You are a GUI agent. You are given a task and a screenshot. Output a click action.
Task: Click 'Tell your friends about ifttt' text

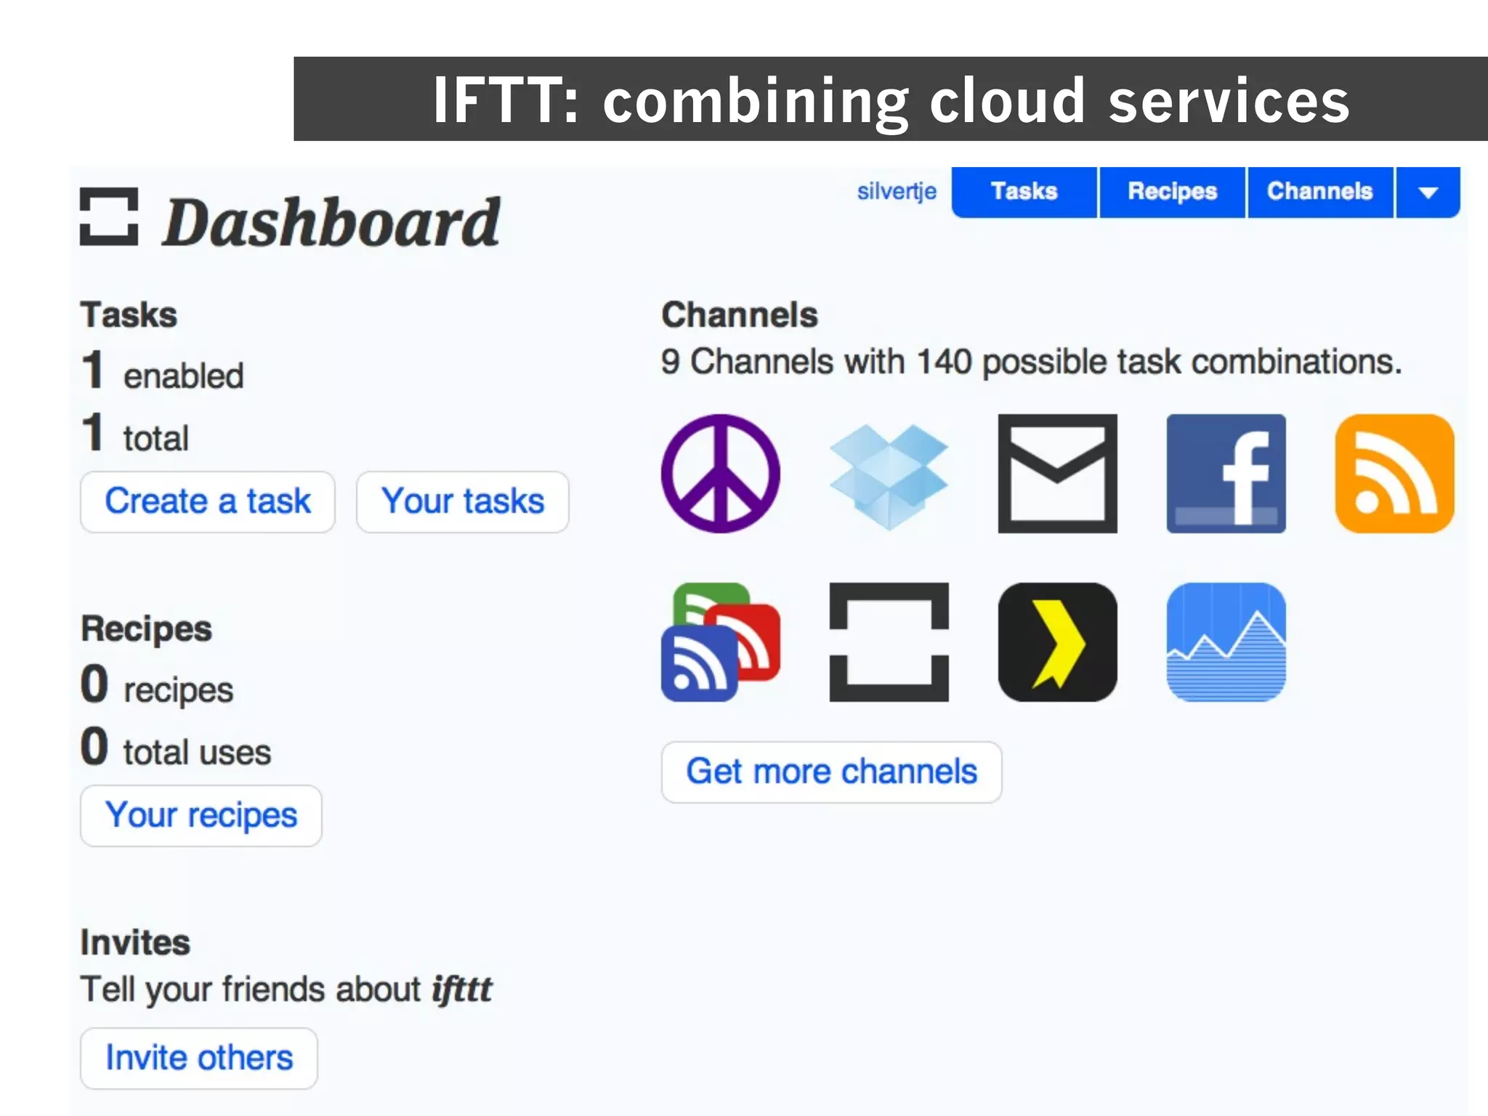(286, 990)
